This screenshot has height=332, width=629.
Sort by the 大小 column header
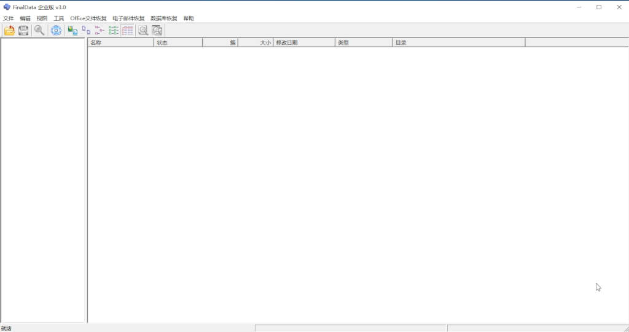point(256,42)
